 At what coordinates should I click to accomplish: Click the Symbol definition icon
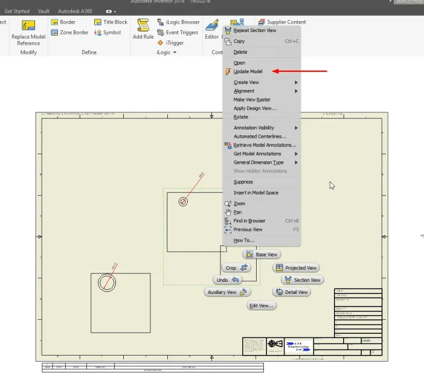click(x=98, y=33)
